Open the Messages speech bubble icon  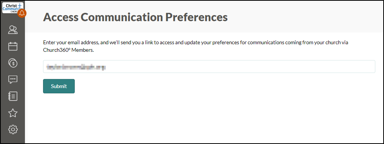pyautogui.click(x=13, y=79)
